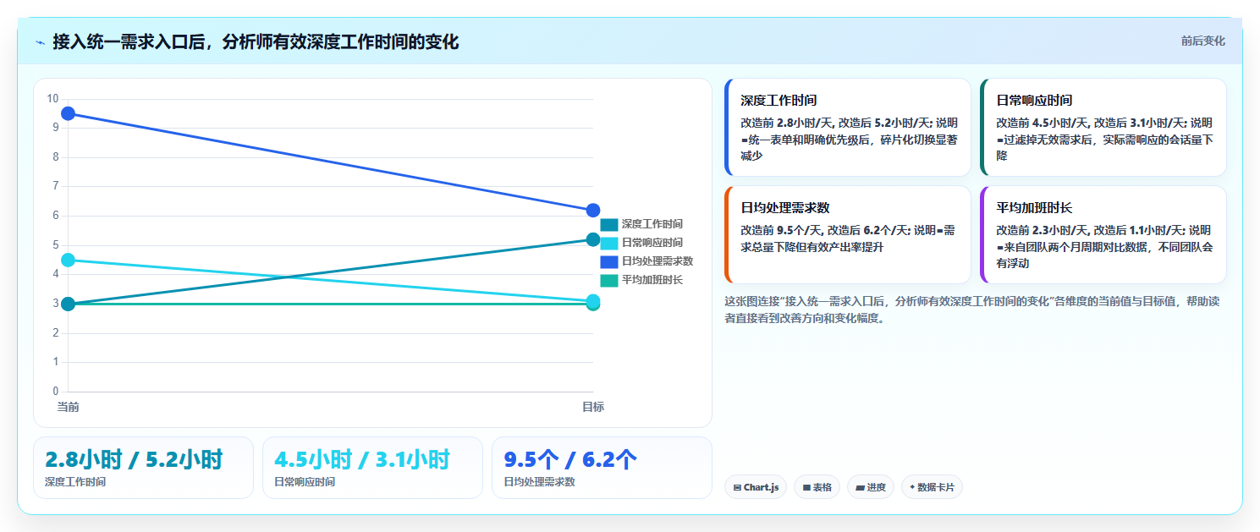Click the text 改造前 2.3小时/天, 改造后 1.1小时/天
The height and width of the screenshot is (532, 1260).
(x=1090, y=230)
